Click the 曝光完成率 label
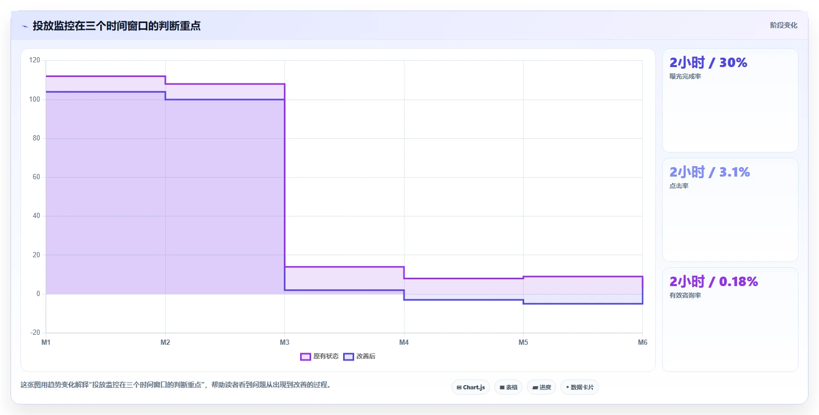Image resolution: width=819 pixels, height=415 pixels. point(685,77)
